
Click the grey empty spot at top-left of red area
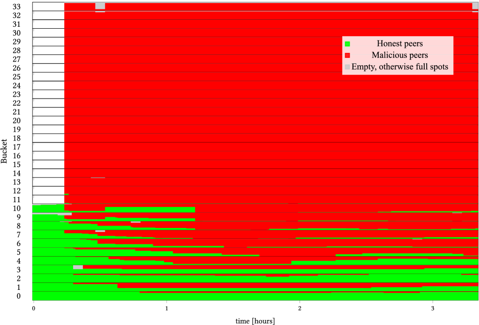(100, 6)
